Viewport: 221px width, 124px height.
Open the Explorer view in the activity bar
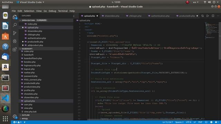15,17
